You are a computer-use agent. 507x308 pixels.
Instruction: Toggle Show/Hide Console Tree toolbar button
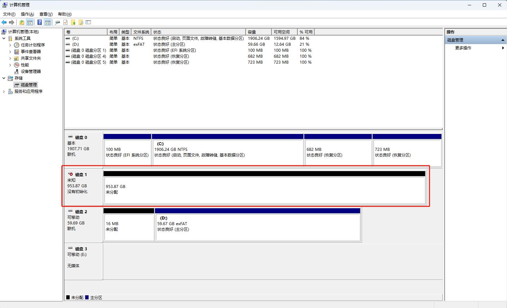tap(30, 22)
